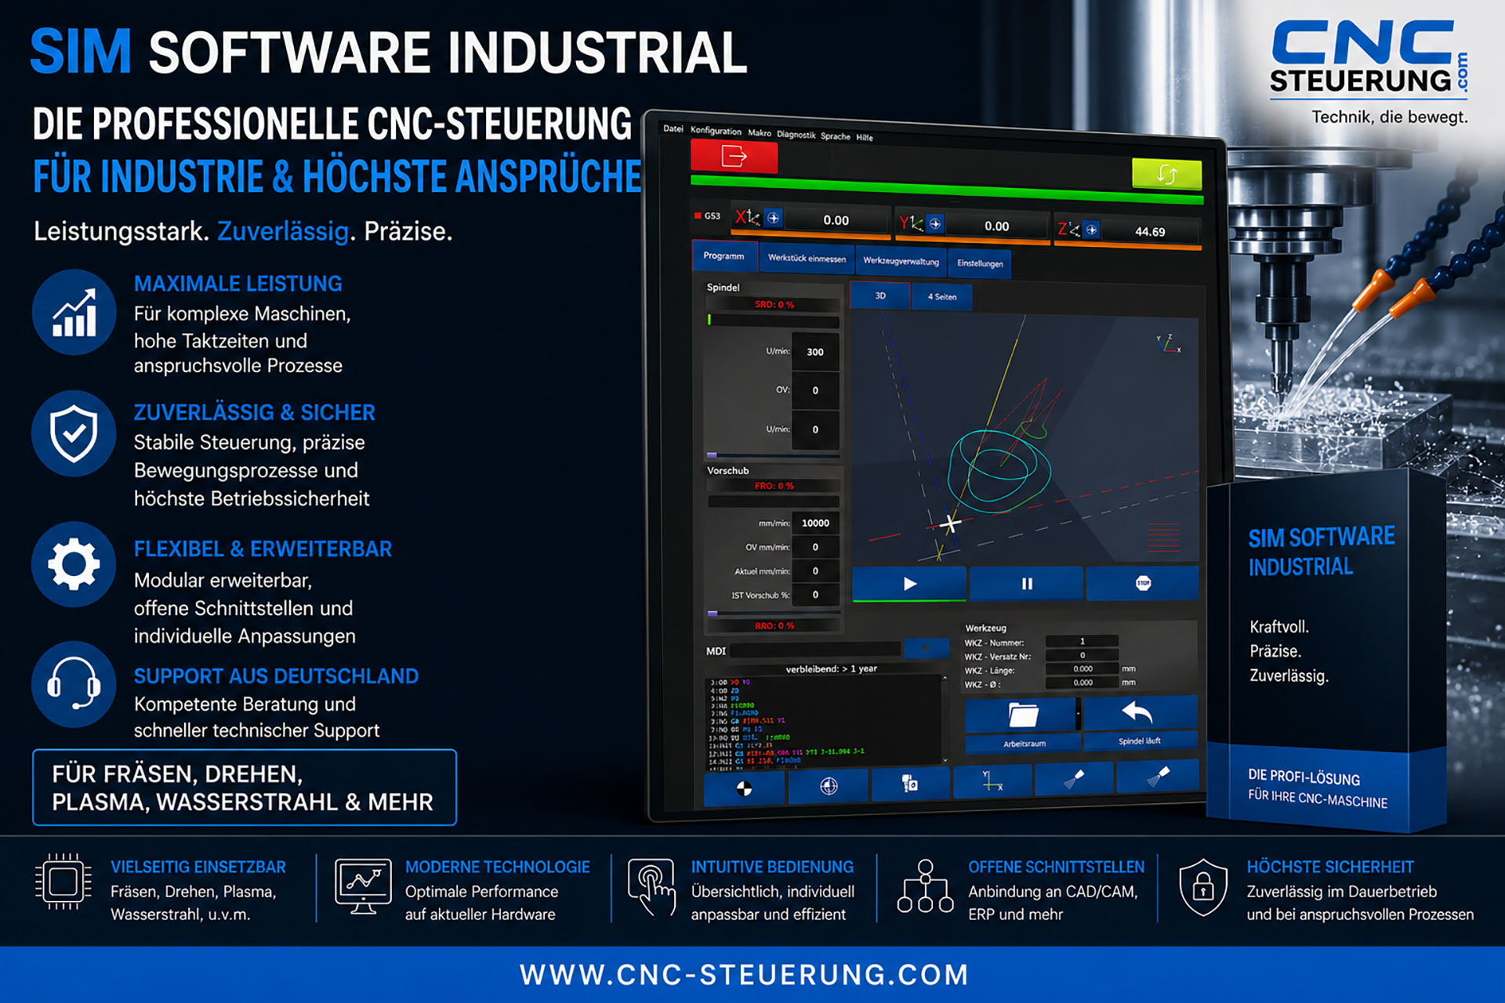Click the feed mm/min field showing 10000
Viewport: 1505px width, 1003px height.
(815, 523)
